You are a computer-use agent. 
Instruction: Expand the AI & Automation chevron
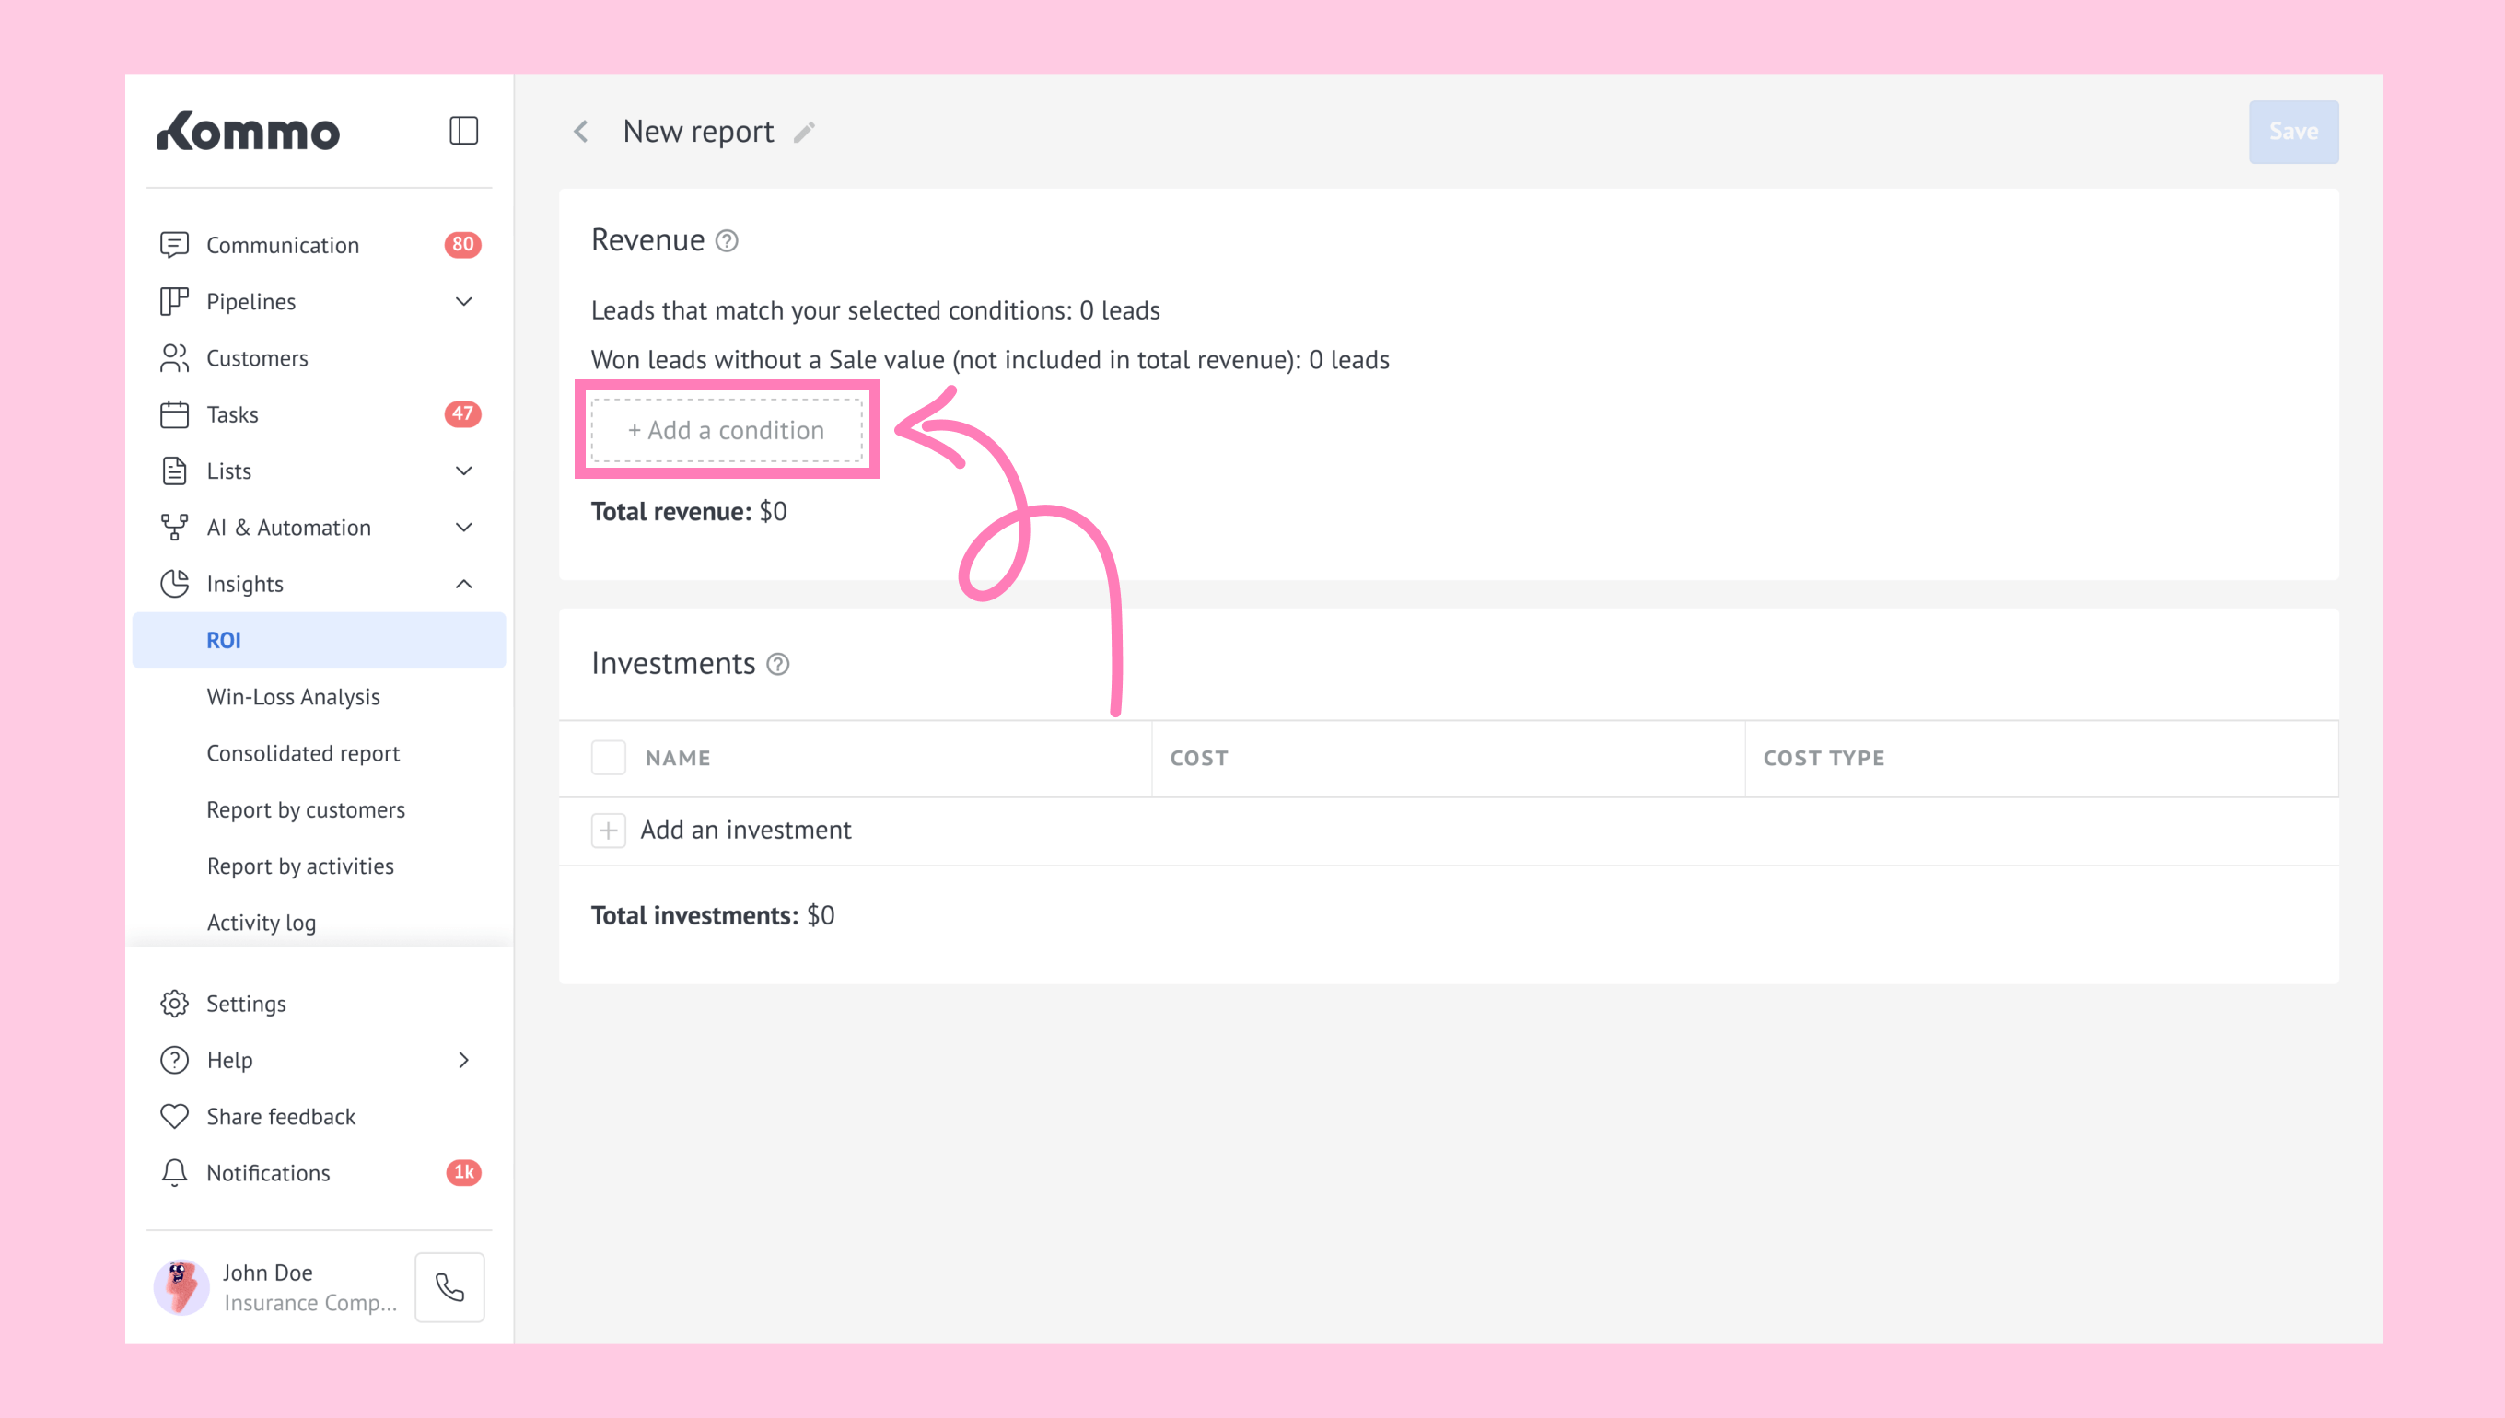pos(463,528)
